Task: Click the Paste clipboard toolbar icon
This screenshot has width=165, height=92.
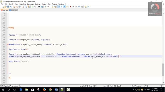Action: (29, 7)
